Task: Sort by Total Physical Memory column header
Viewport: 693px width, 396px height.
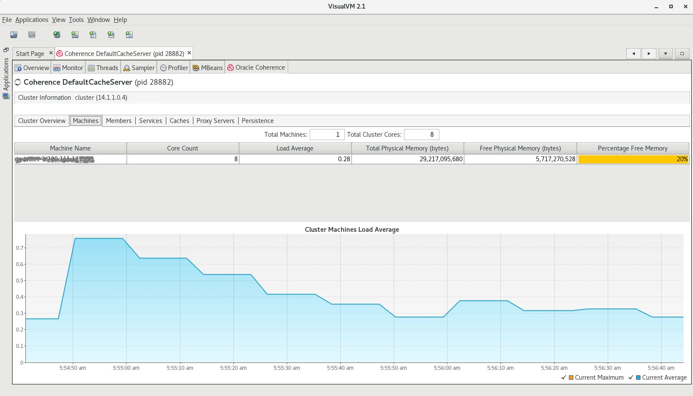Action: tap(407, 148)
